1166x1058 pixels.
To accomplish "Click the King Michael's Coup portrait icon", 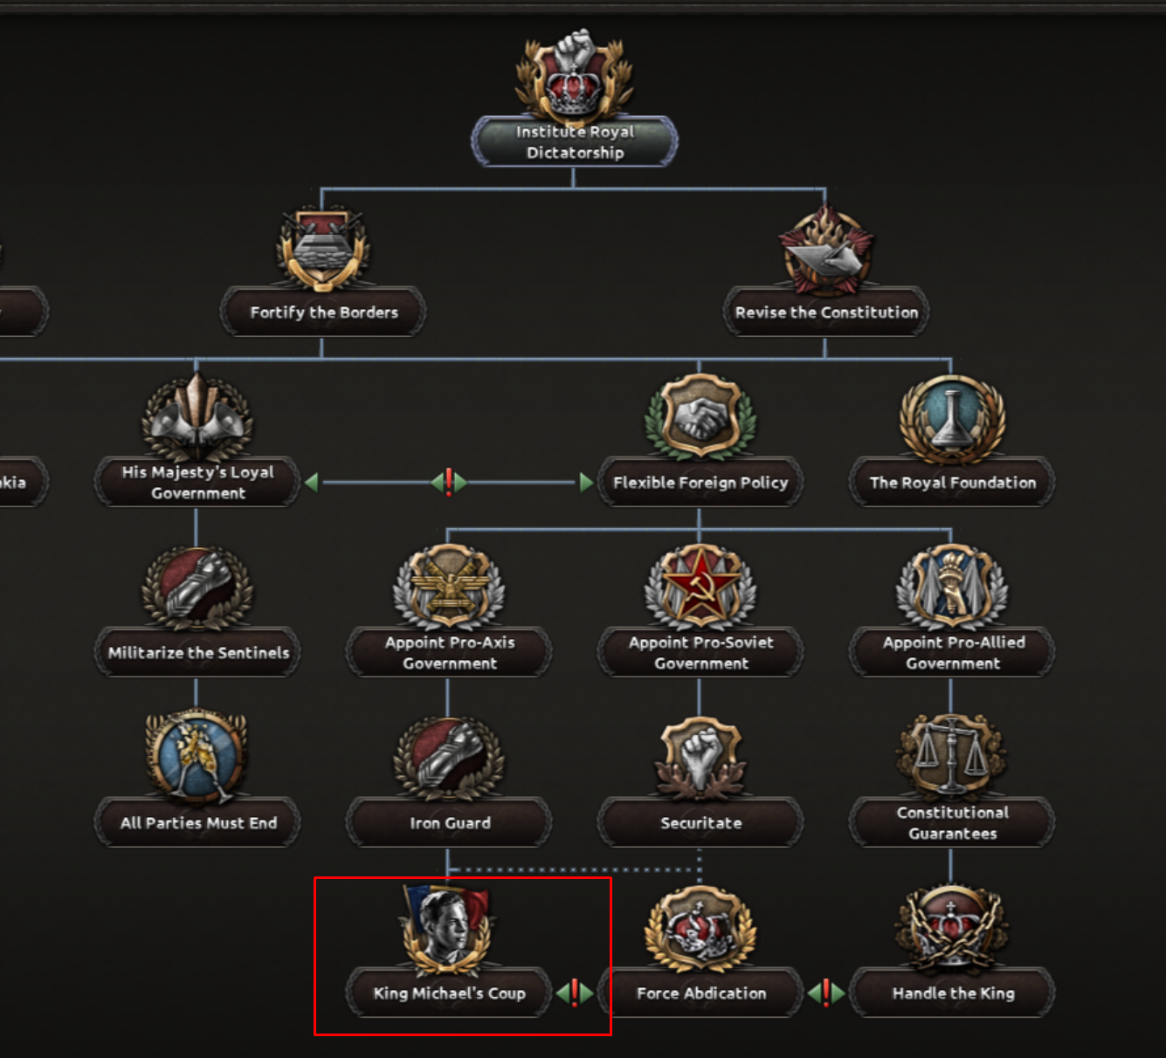I will pos(447,929).
